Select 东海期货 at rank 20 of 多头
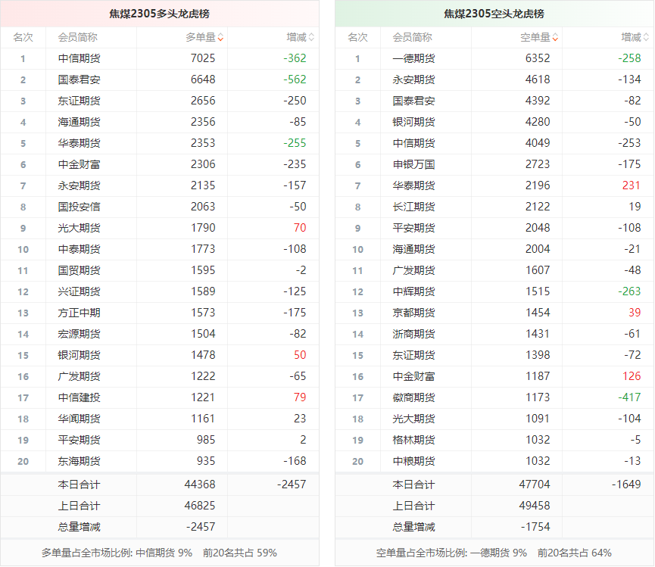 point(79,461)
